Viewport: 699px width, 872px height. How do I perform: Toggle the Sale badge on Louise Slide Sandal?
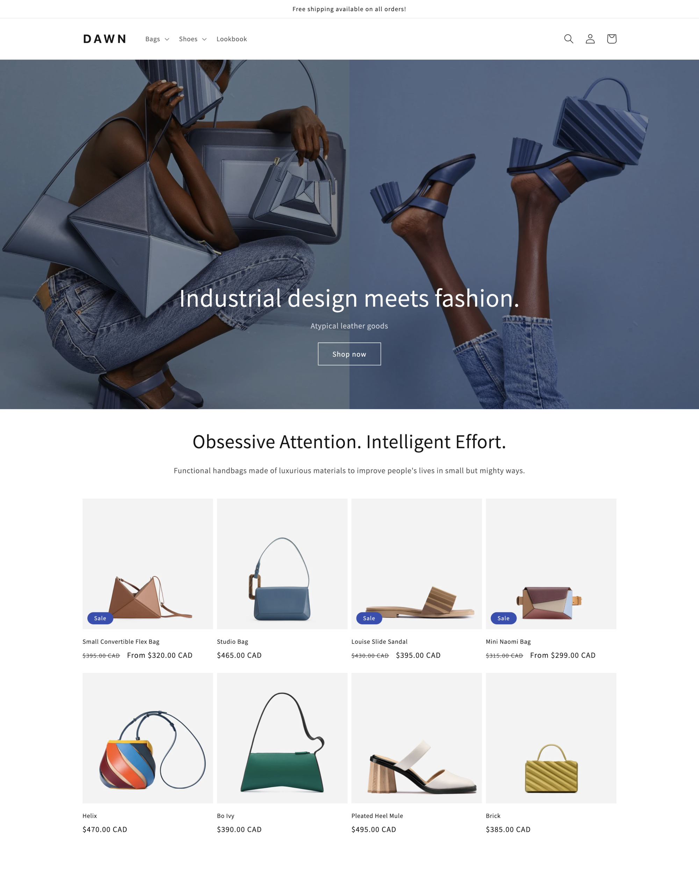pos(369,618)
